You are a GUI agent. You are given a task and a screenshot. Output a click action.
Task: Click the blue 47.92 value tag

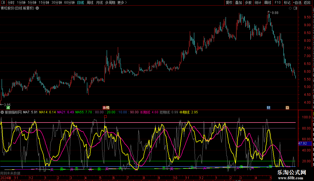coord(305,143)
